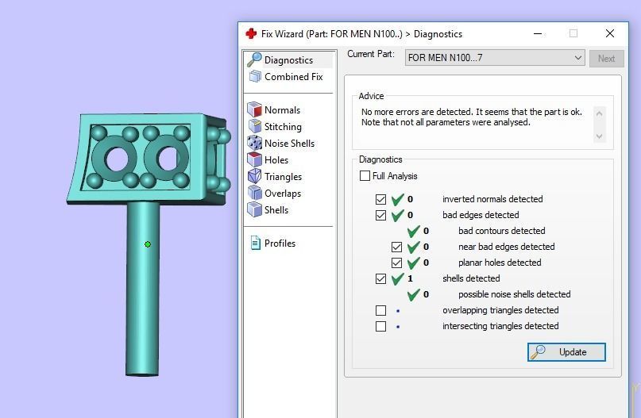
Task: Click 'bad contours detected' label text
Action: 501,231
